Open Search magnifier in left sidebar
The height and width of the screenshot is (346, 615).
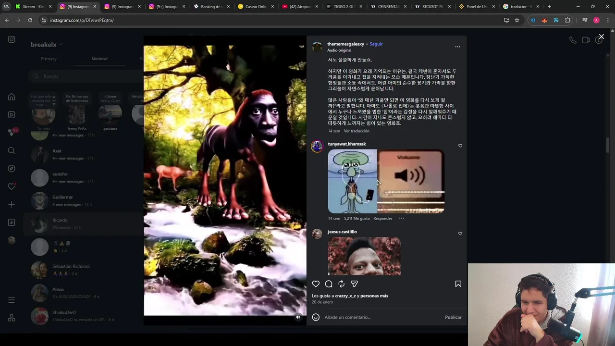[x=12, y=150]
